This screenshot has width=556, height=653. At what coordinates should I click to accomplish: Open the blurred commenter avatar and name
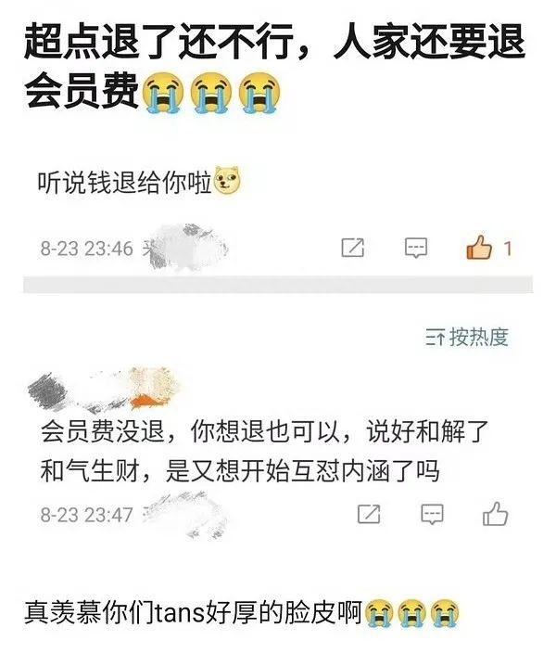[x=106, y=388]
